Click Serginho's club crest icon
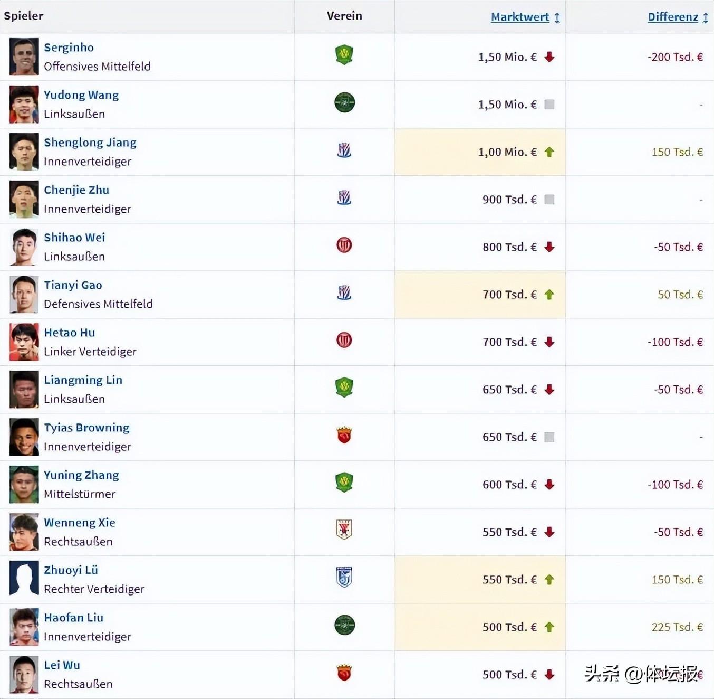Viewport: 714px width, 699px height. [x=344, y=55]
